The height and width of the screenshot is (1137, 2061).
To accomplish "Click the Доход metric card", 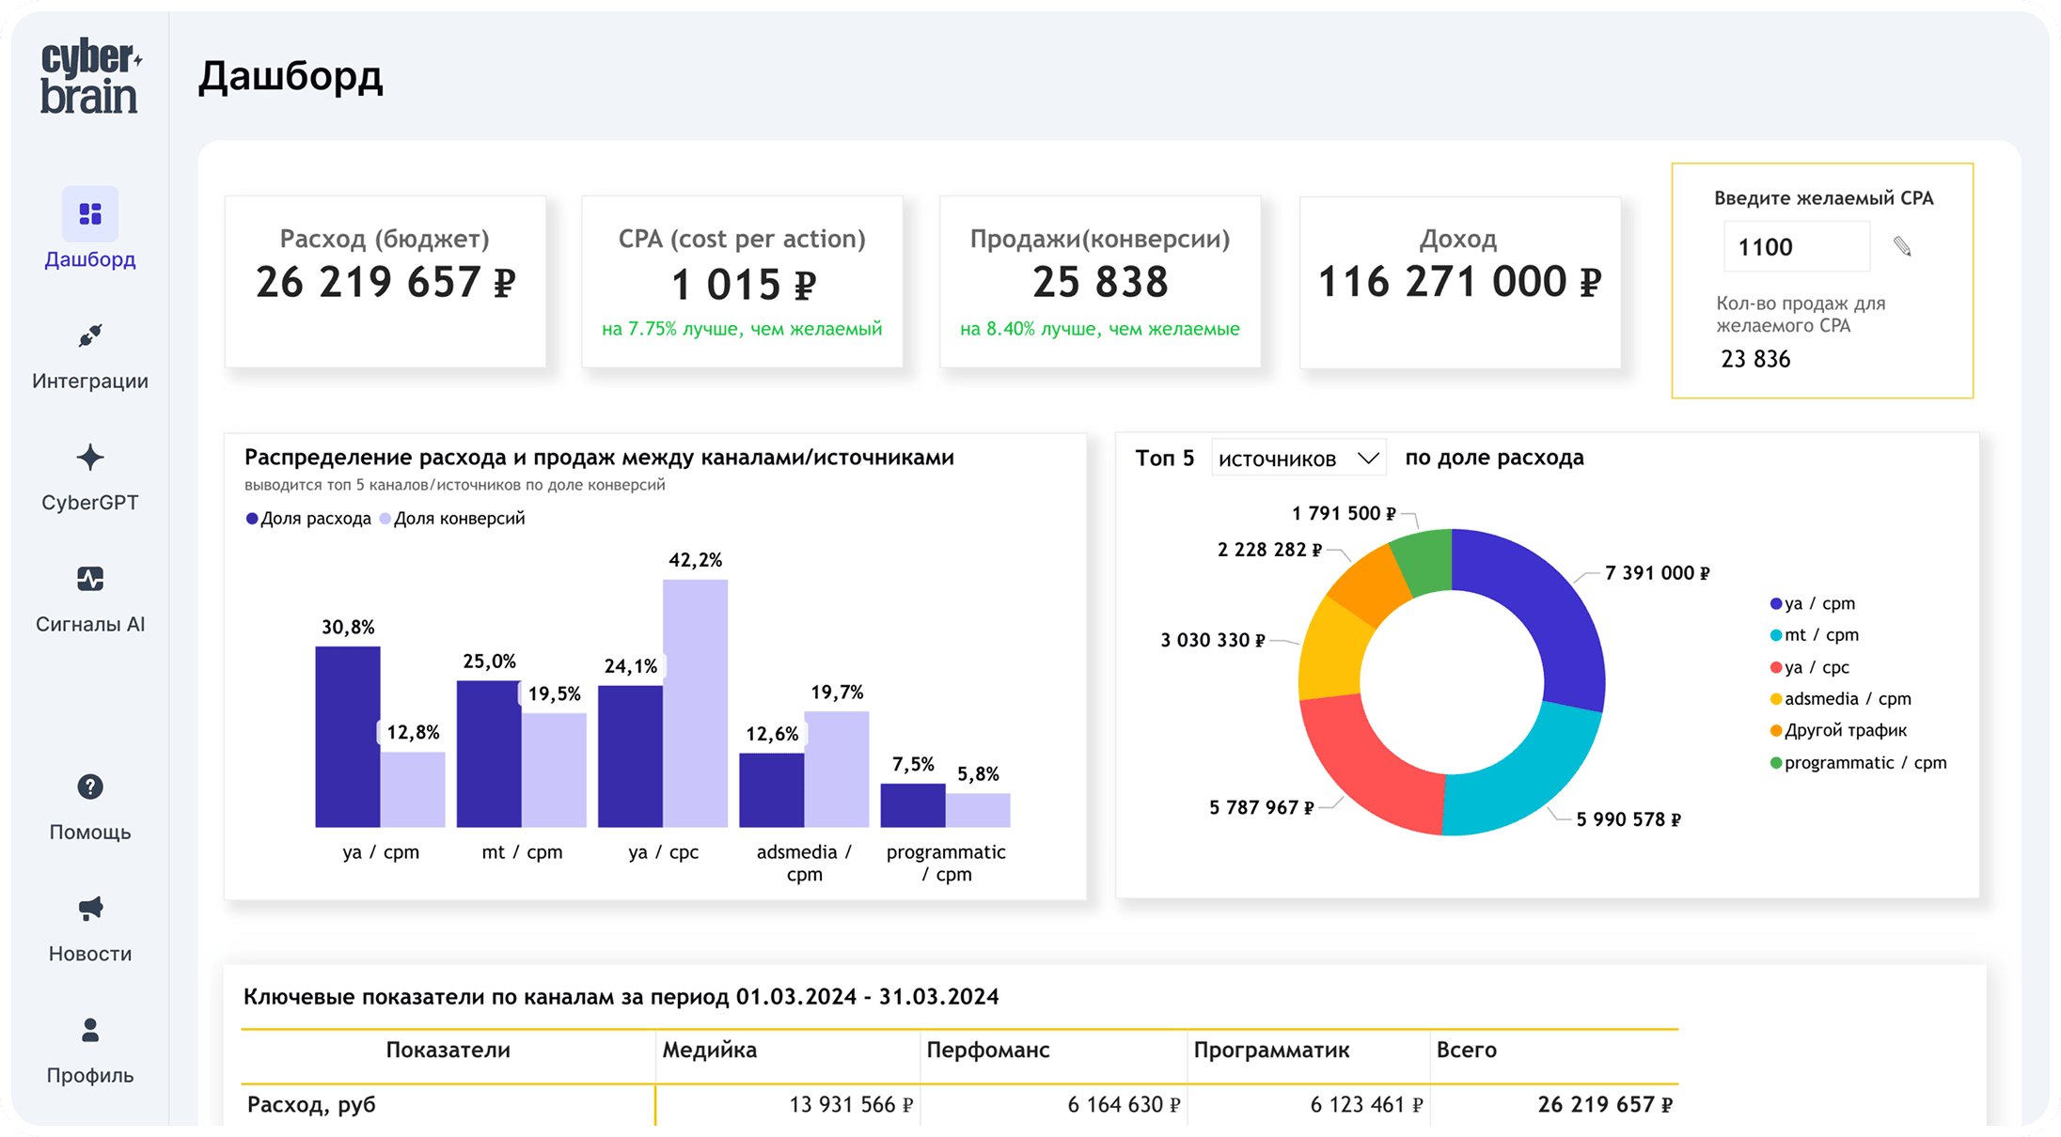I will click(1459, 282).
